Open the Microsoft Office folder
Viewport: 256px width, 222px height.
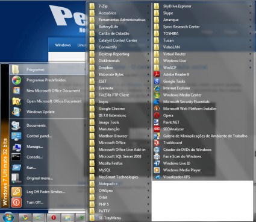click(x=119, y=143)
